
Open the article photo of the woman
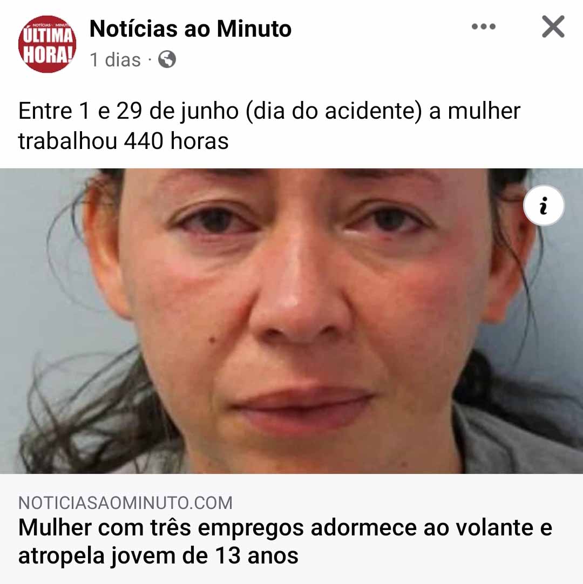(291, 321)
